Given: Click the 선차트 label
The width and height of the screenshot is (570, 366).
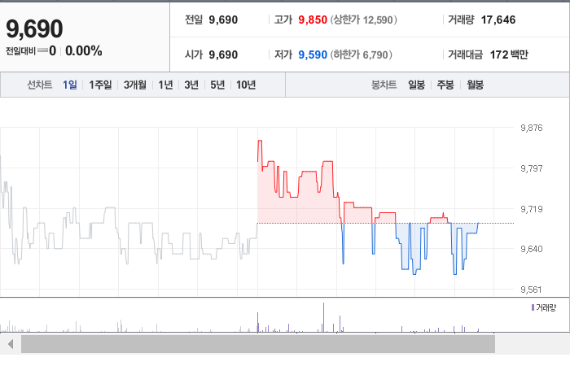Looking at the screenshot, I should 40,85.
